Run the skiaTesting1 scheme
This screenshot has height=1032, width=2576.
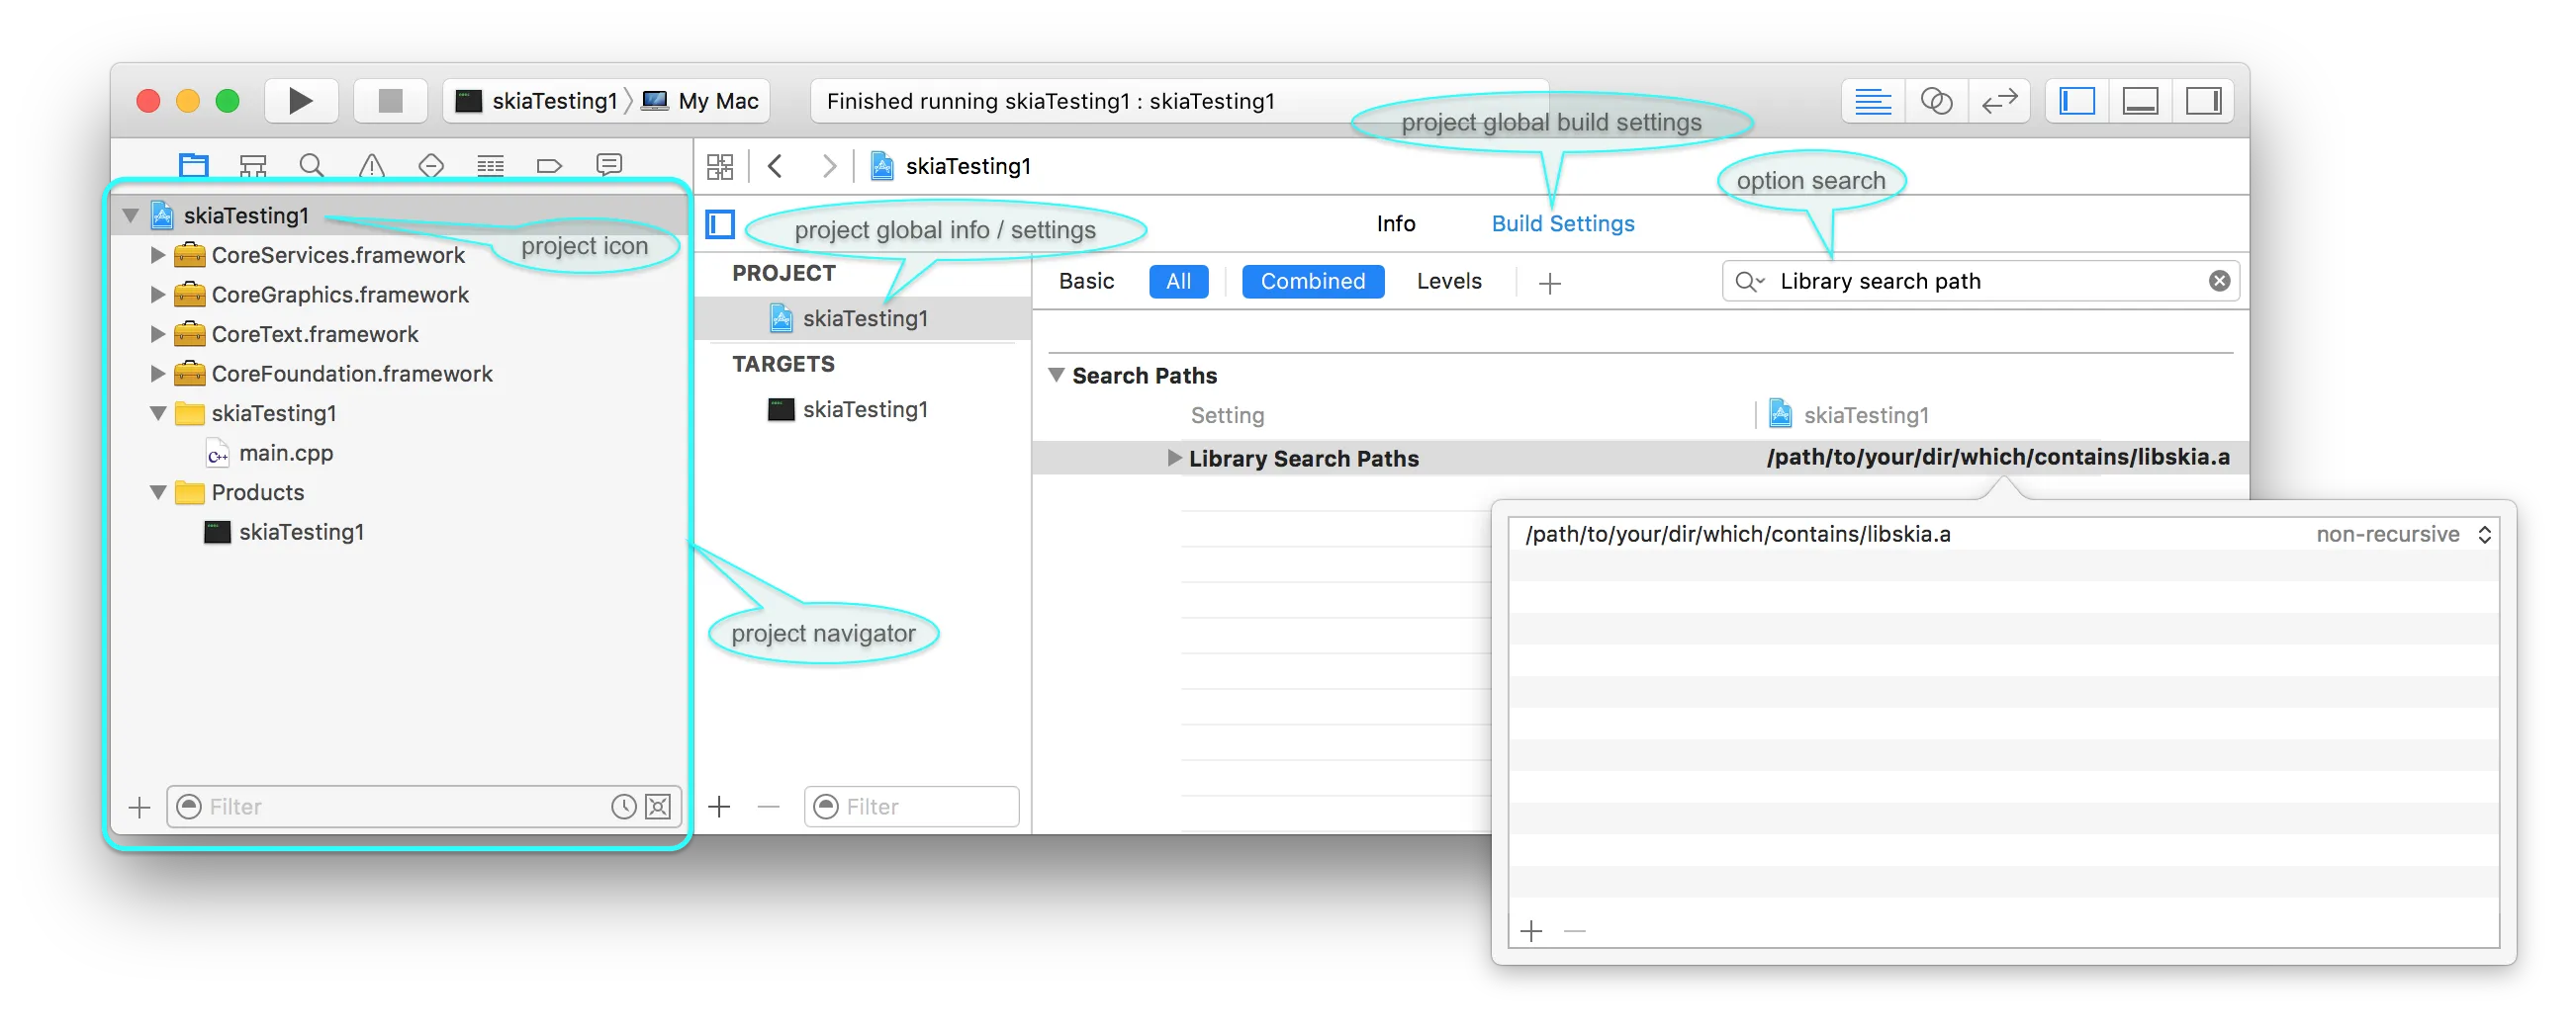coord(300,101)
